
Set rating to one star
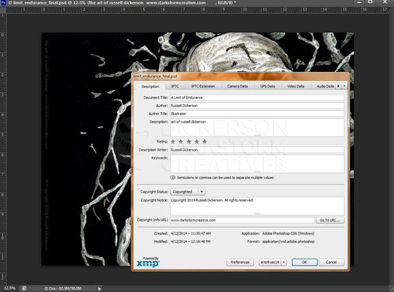(x=173, y=142)
